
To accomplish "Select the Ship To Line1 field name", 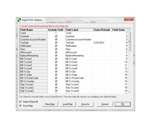I will point(33,84).
